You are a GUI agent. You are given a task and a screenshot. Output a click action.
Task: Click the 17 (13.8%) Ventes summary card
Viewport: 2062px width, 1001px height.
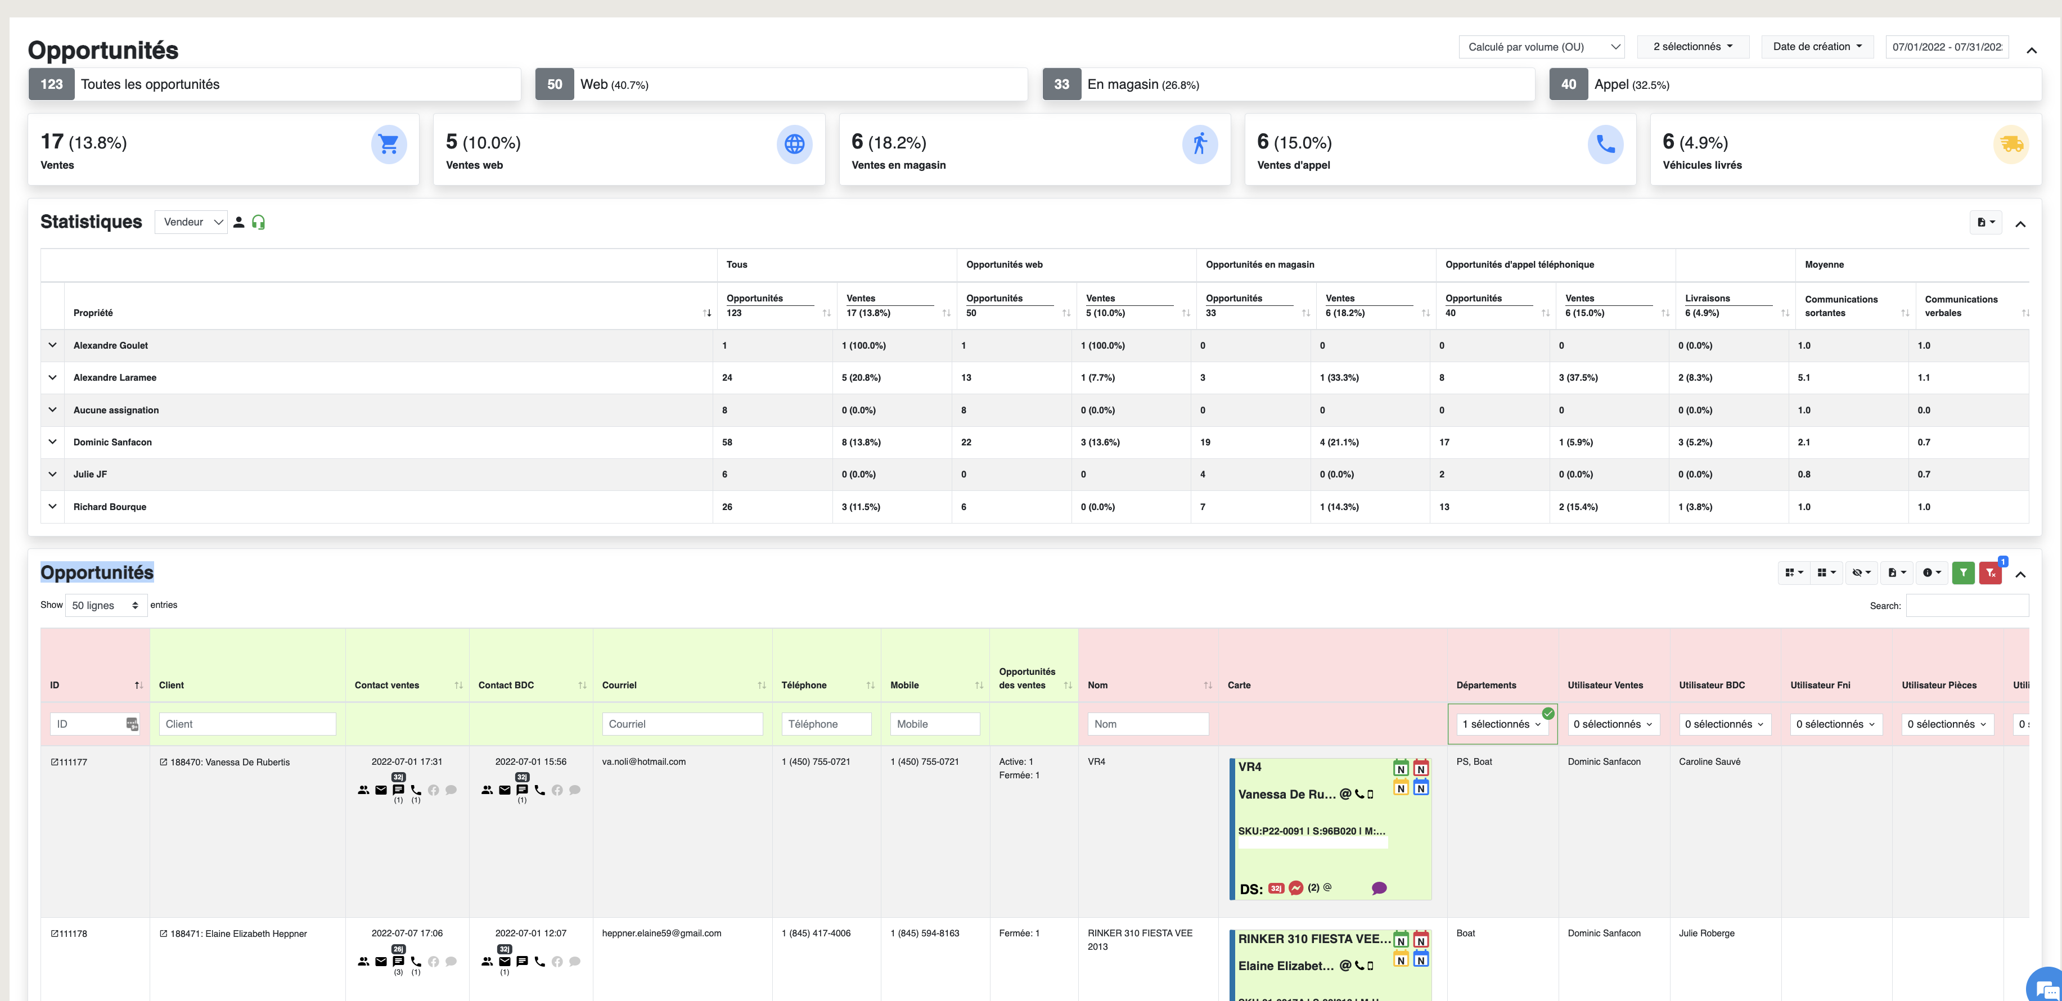point(223,150)
